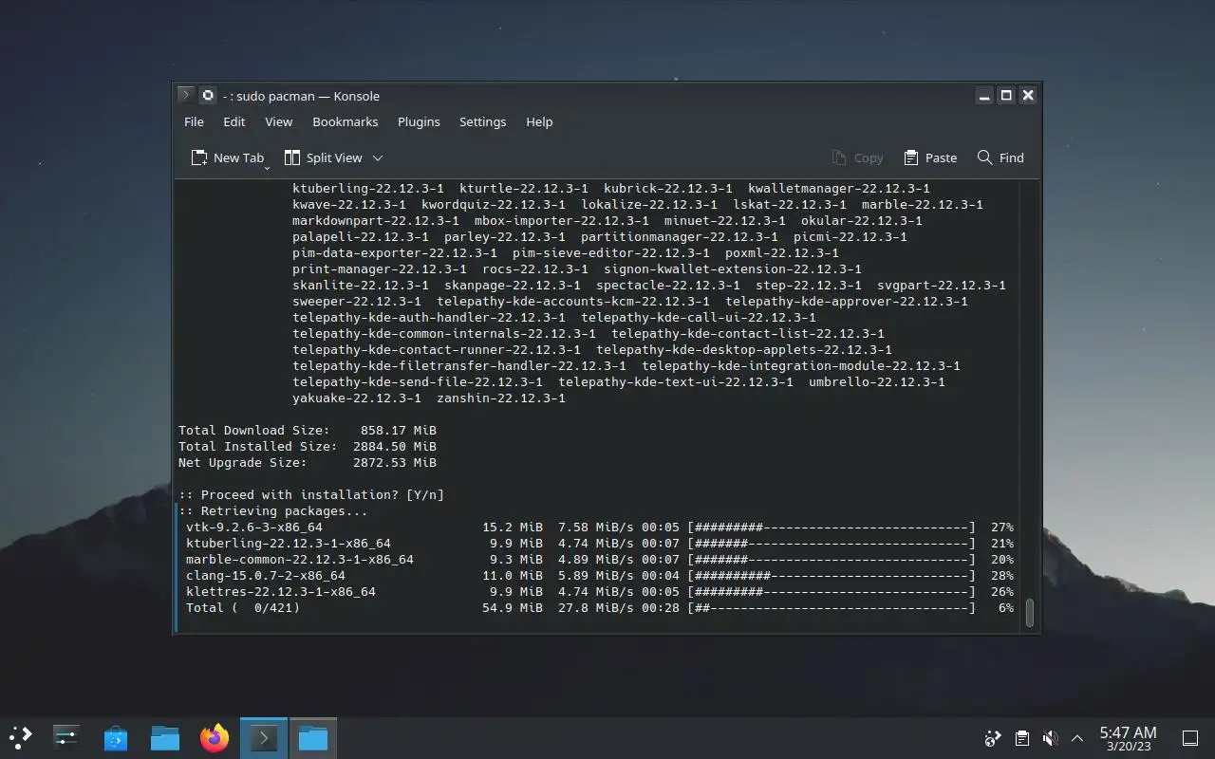Click the Total Installed Size line
The image size is (1215, 759).
(x=308, y=446)
